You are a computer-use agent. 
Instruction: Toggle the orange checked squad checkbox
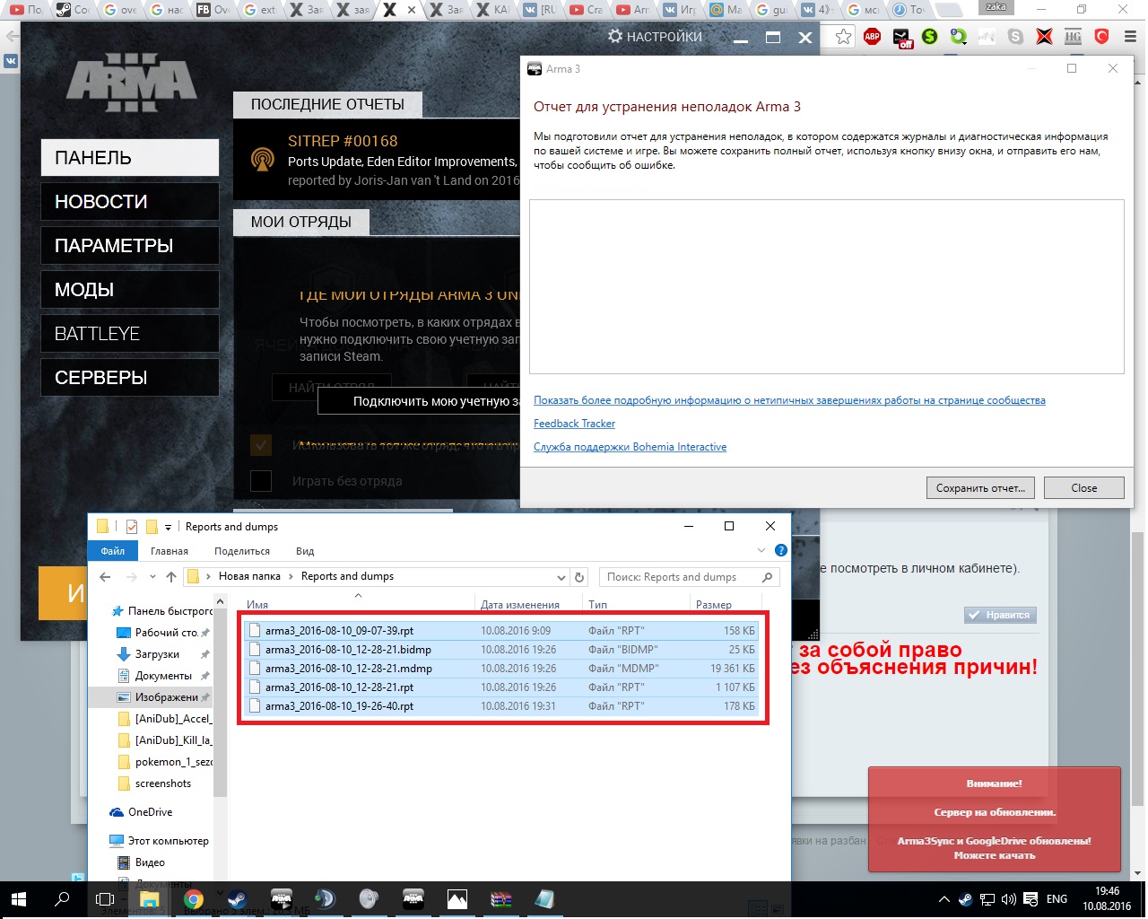tap(261, 444)
